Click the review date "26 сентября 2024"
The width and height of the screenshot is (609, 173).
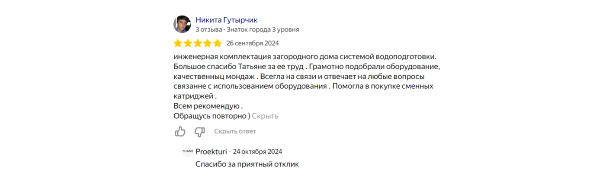(253, 43)
